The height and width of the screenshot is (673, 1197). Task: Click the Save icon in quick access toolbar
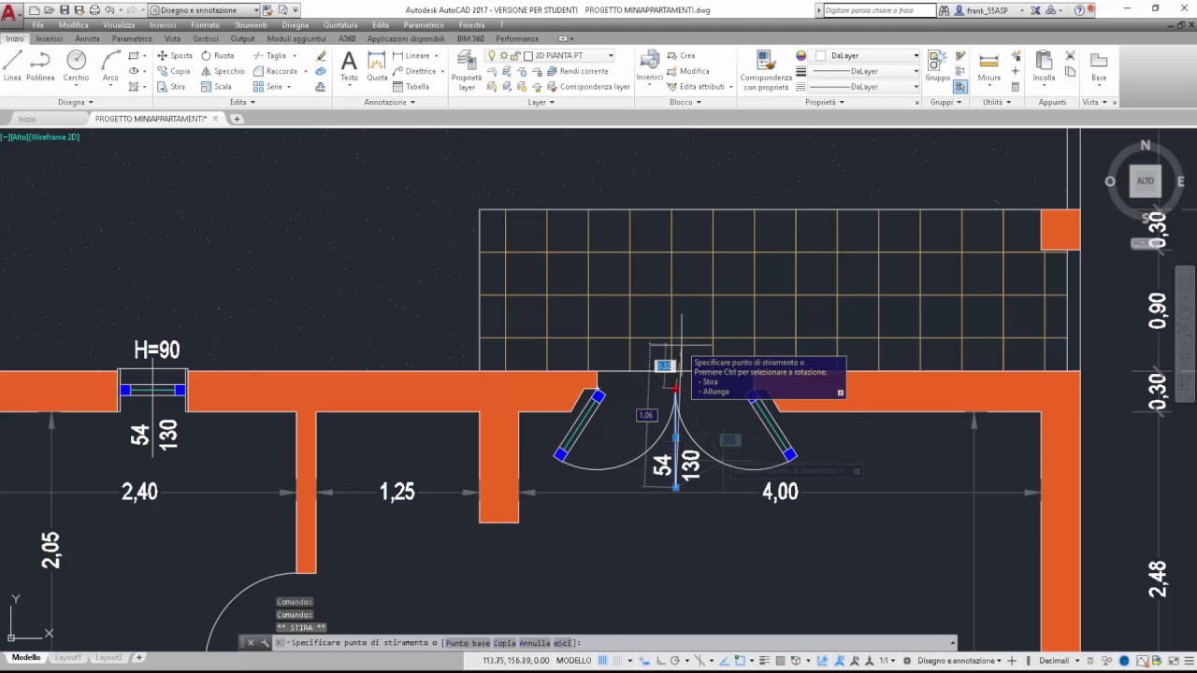click(x=65, y=9)
